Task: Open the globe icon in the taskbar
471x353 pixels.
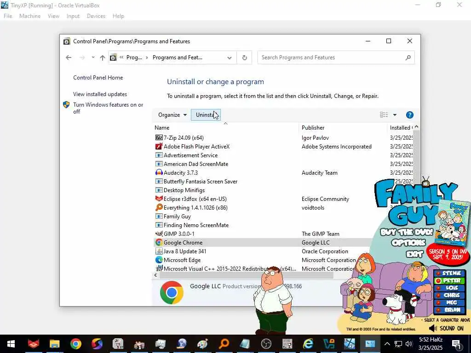Action: click(x=182, y=344)
